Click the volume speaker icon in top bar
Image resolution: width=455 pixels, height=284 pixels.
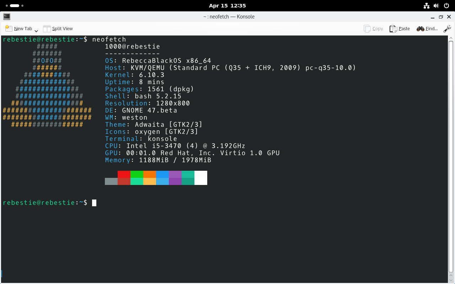click(437, 6)
